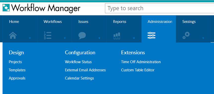Click the Administration sliders icon
This screenshot has width=214, height=94.
pyautogui.click(x=151, y=35)
